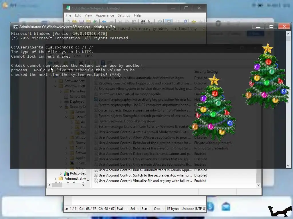Open the File menu in Notepad3
The width and height of the screenshot is (293, 219).
68,15
